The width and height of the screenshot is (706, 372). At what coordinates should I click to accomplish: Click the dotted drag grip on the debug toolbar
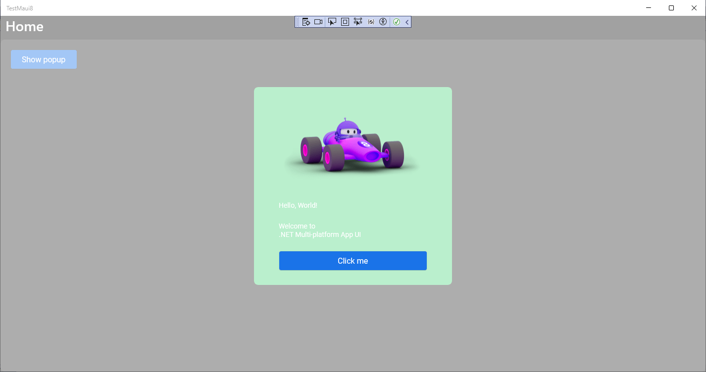click(x=298, y=22)
